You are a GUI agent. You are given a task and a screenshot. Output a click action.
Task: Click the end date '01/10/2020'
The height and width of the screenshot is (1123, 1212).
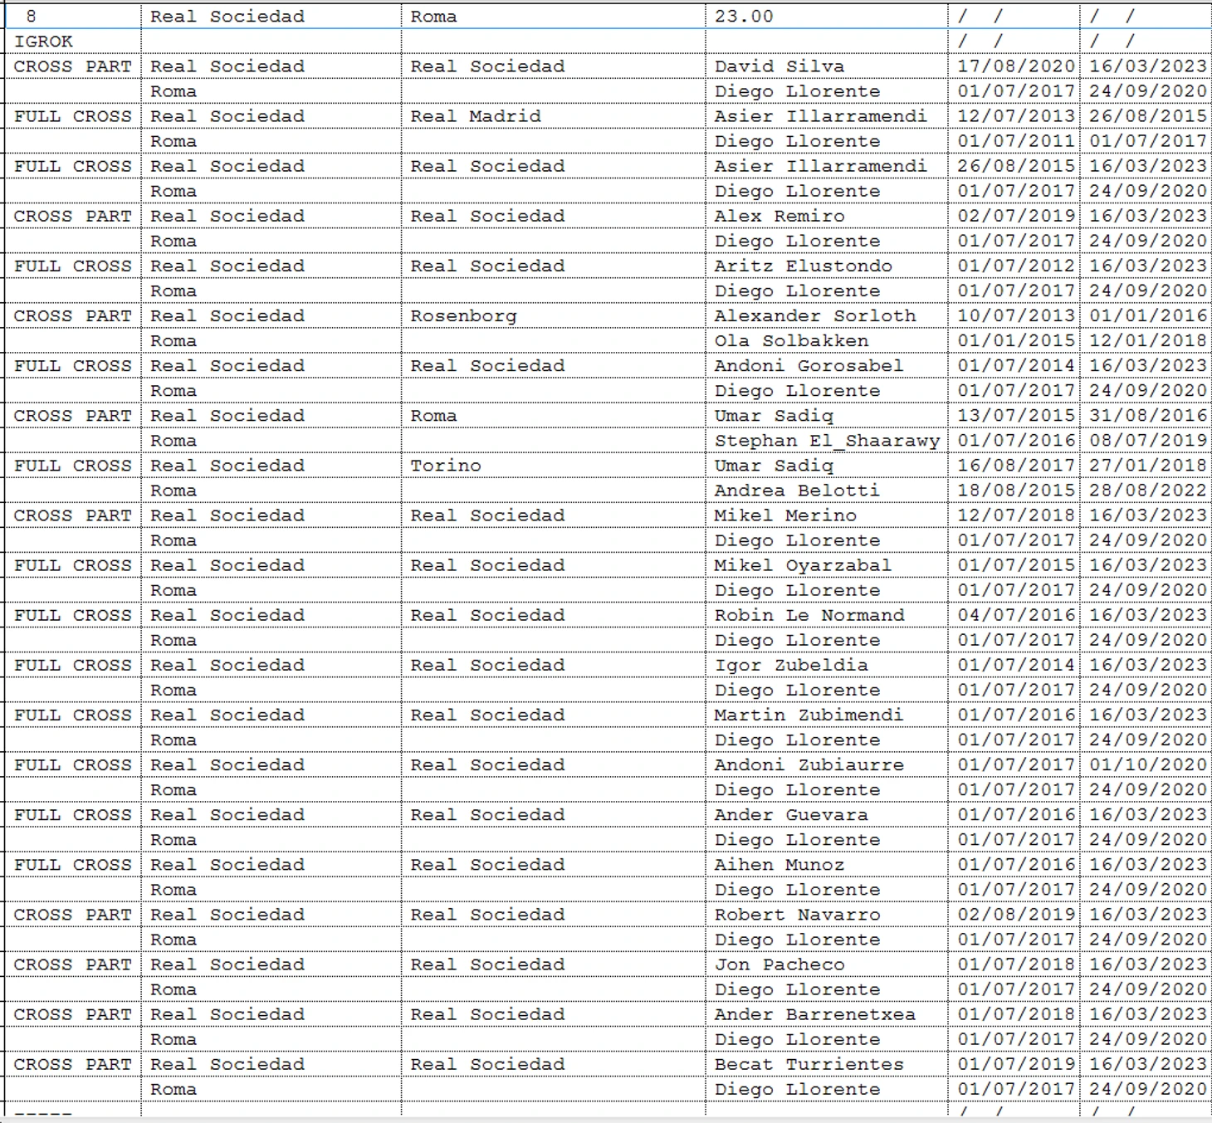[1148, 764]
